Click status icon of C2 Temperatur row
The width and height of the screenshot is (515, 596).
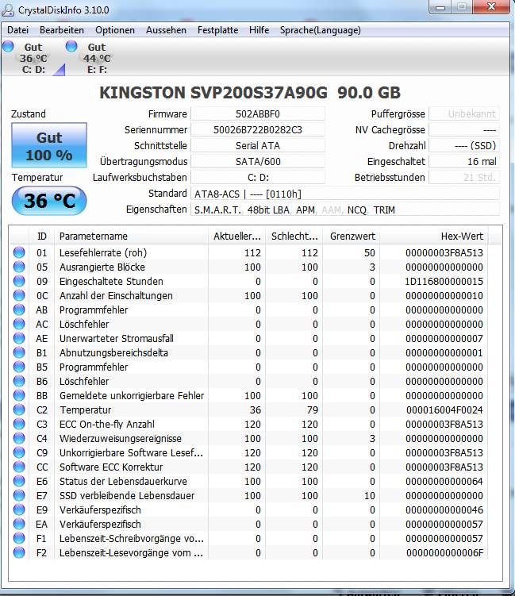tap(19, 410)
